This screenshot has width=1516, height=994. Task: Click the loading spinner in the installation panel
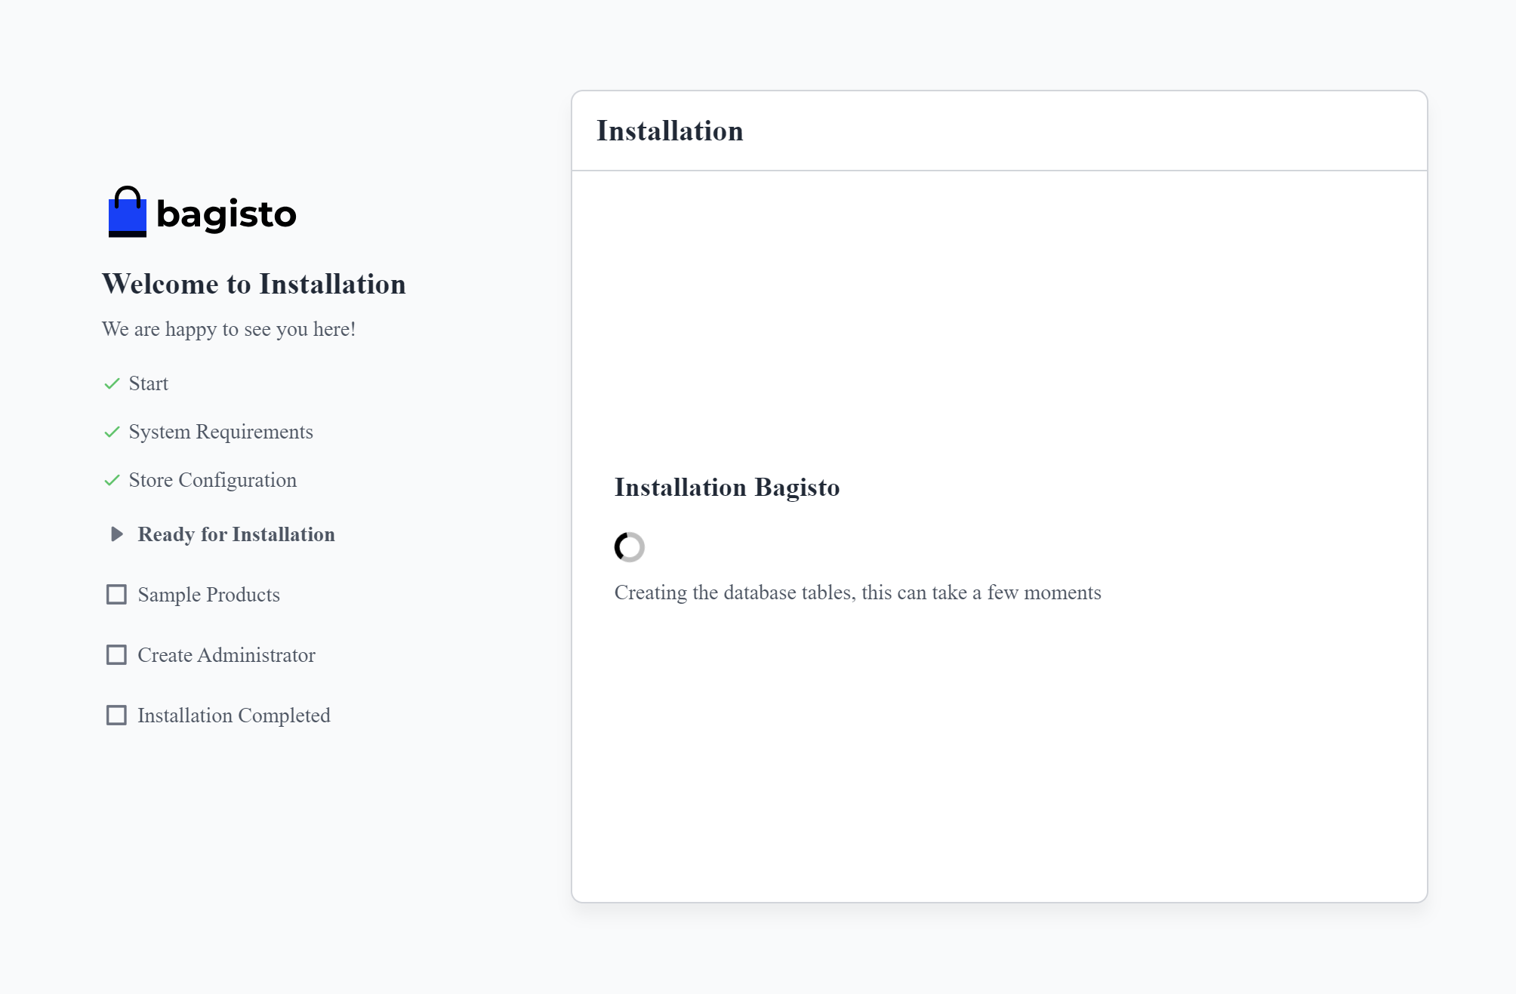click(x=630, y=547)
